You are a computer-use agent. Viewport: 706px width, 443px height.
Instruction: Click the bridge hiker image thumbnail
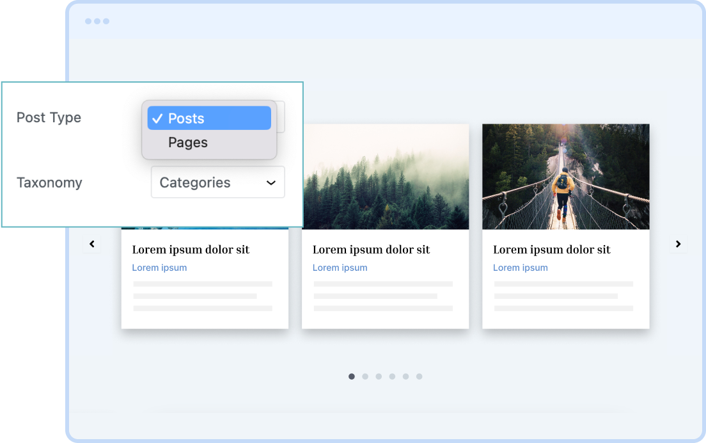(x=565, y=177)
